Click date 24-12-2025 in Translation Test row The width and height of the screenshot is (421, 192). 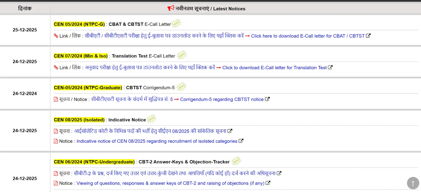25,62
